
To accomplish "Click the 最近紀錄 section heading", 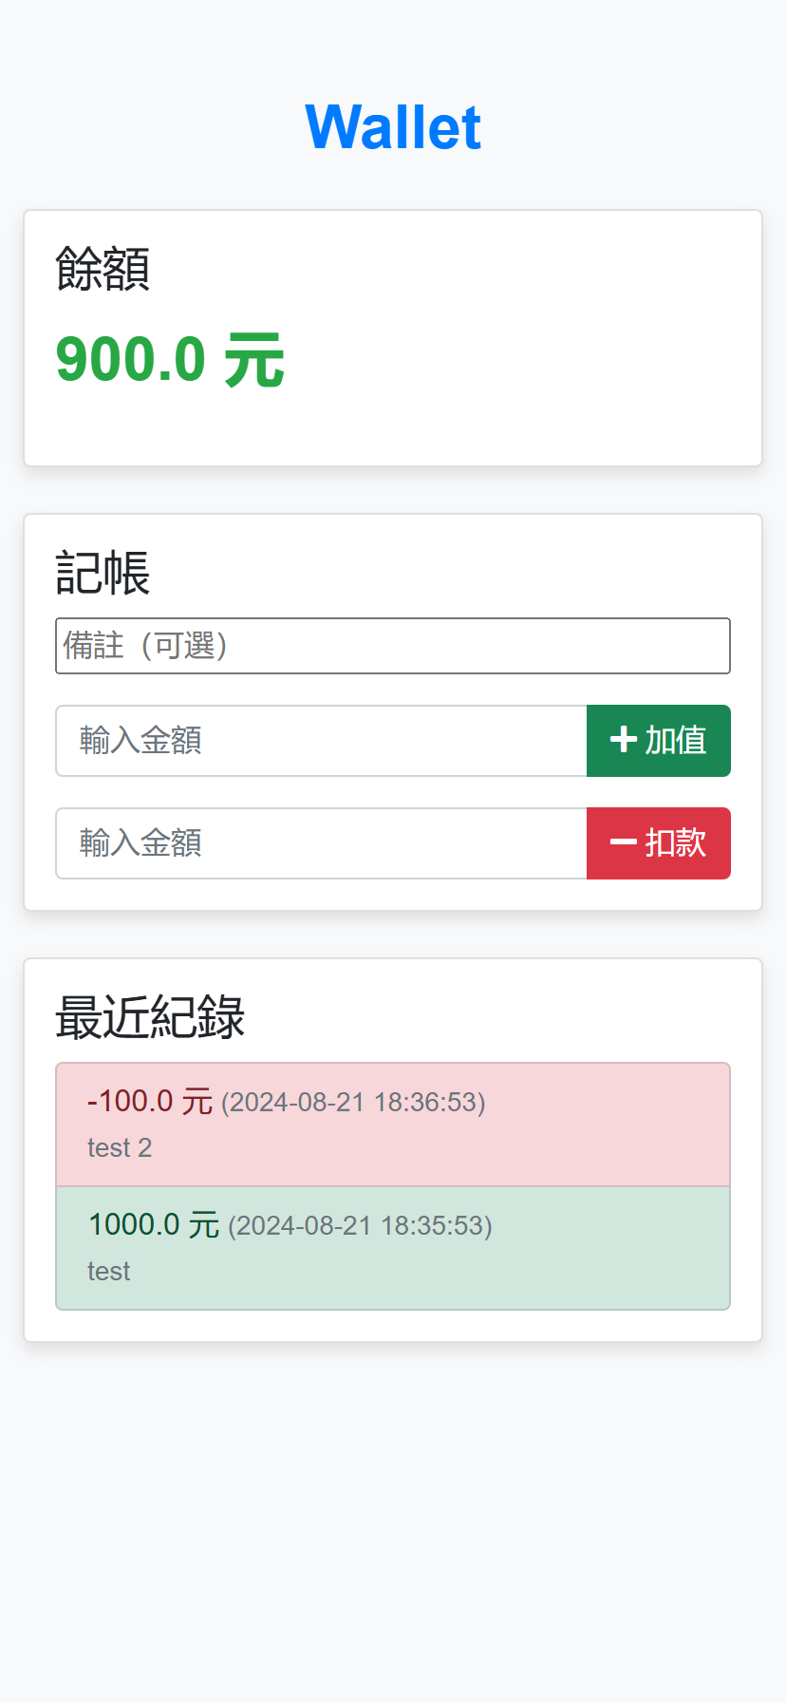I will (150, 1016).
